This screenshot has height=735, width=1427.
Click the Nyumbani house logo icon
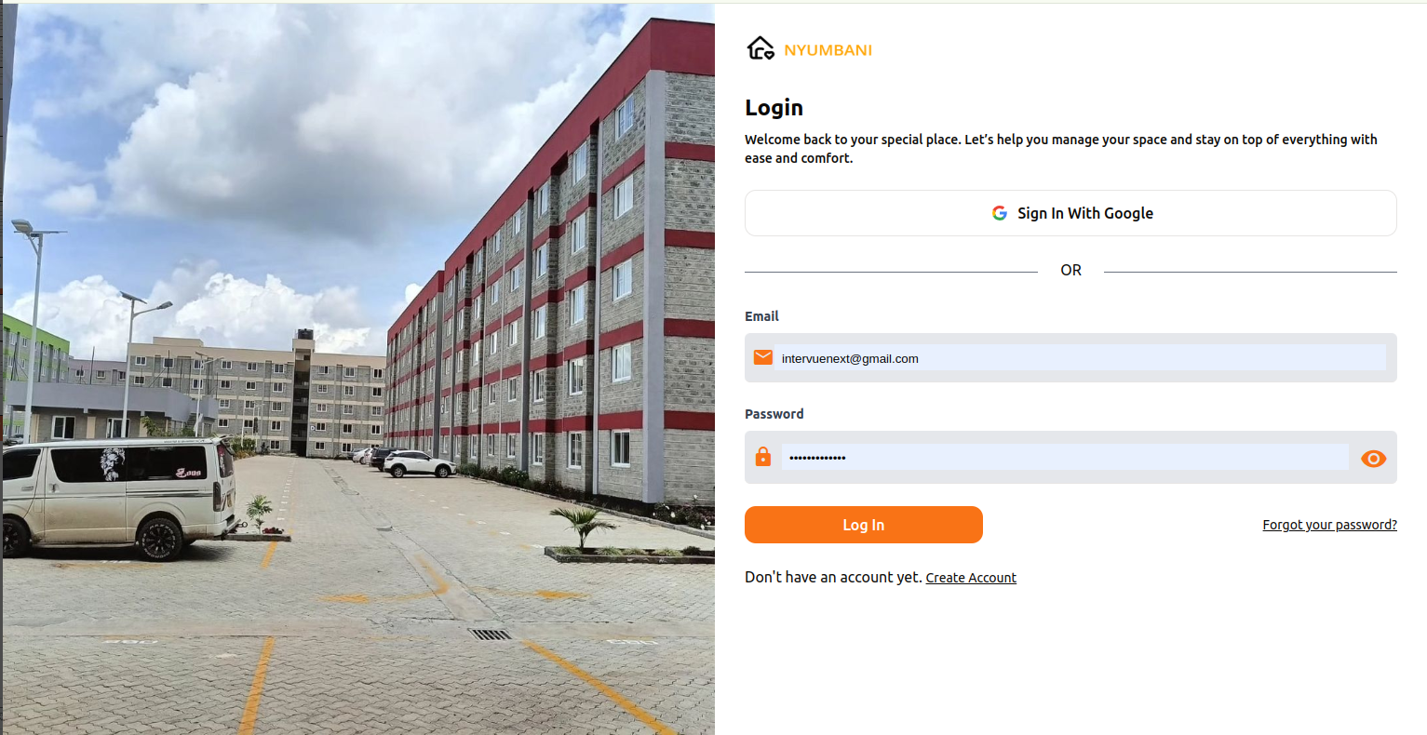pyautogui.click(x=760, y=48)
